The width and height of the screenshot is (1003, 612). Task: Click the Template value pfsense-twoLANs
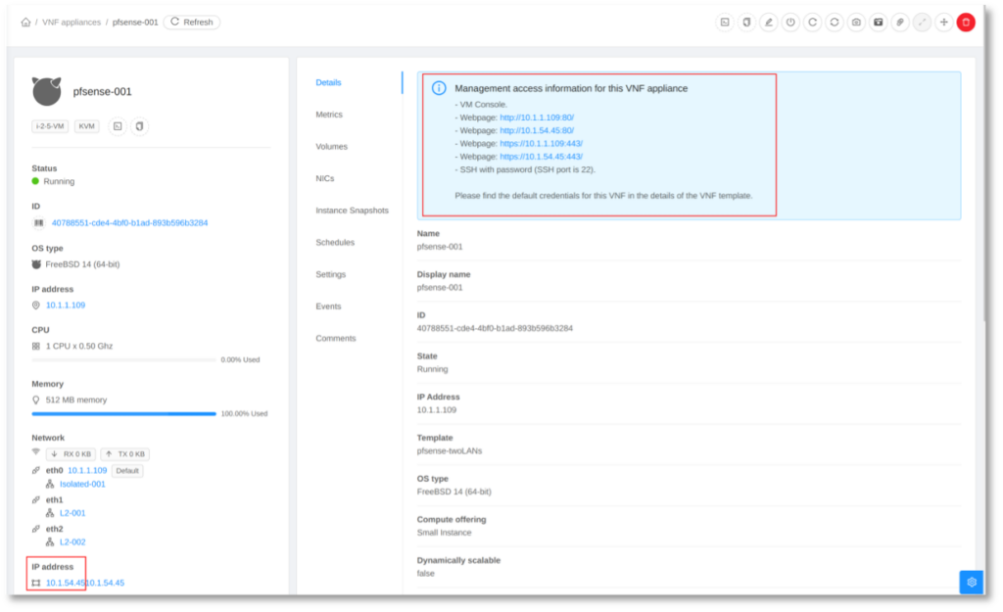[x=450, y=450]
